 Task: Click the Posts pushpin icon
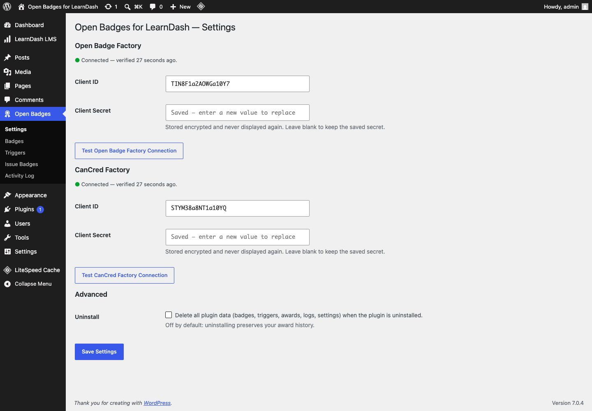pos(7,58)
